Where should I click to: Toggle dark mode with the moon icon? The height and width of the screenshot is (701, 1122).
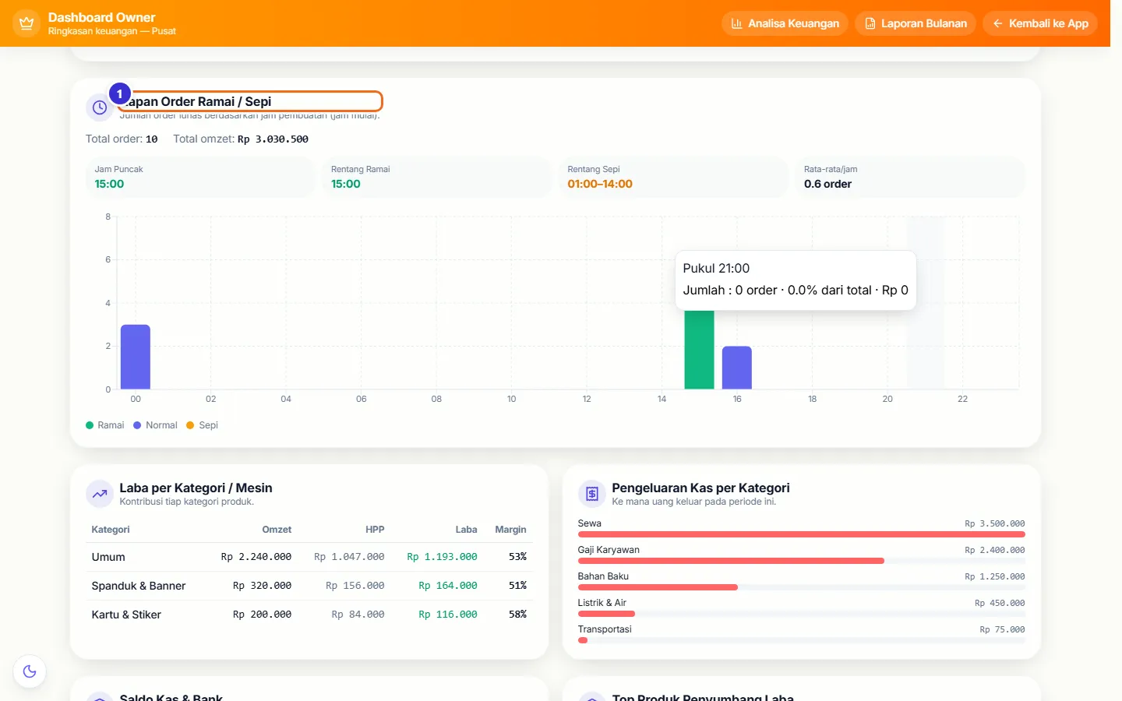[x=30, y=671]
